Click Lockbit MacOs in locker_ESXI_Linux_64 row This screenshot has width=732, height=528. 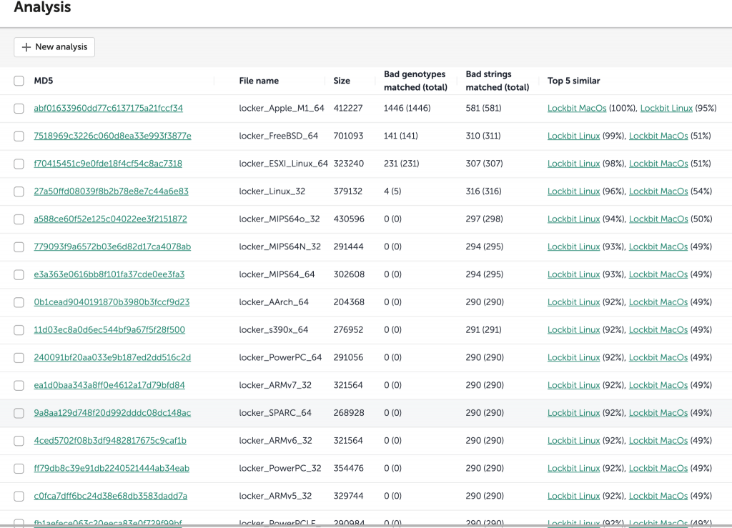tap(658, 164)
